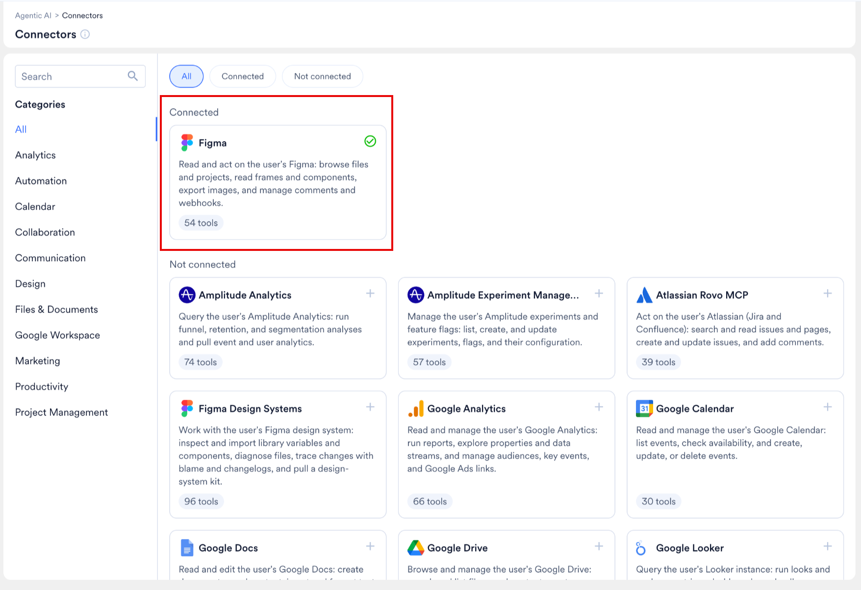
Task: Click the search magnifier icon
Action: (133, 76)
